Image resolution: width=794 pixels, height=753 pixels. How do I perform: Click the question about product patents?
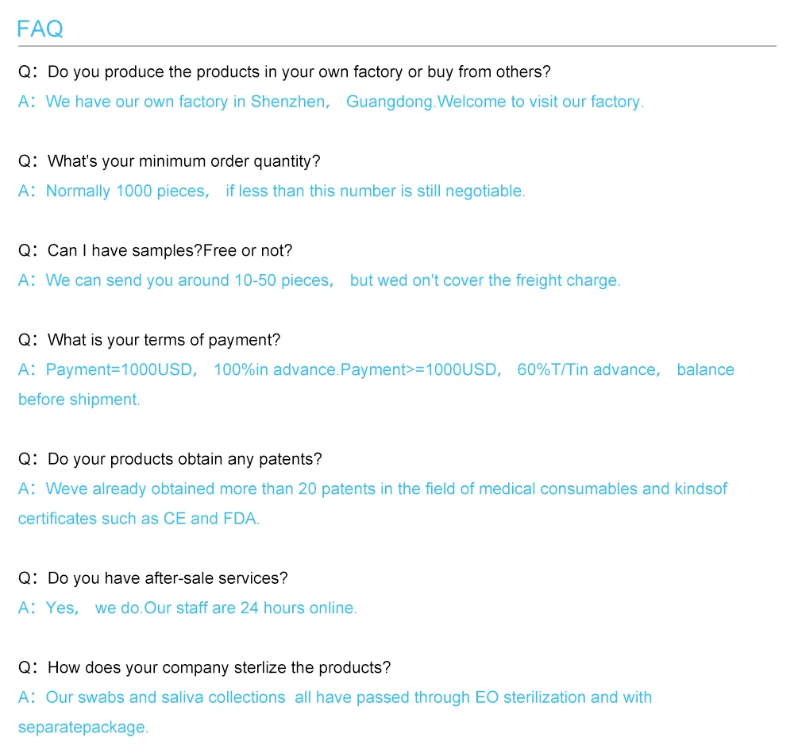[x=170, y=459]
